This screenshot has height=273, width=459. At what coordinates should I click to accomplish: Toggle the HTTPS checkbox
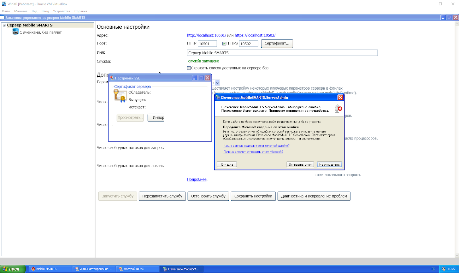(224, 44)
